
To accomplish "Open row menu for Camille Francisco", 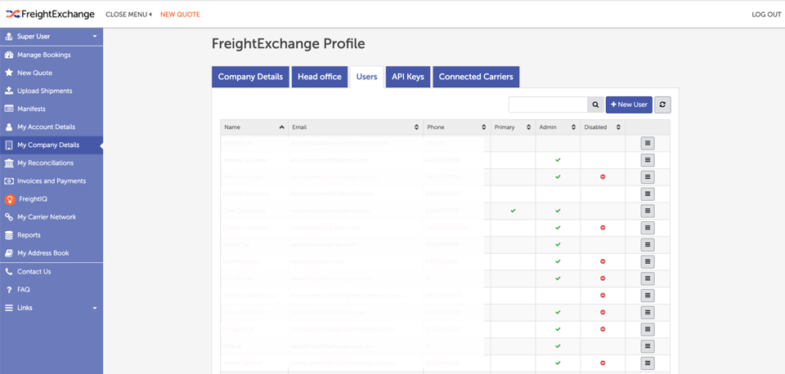I will [648, 194].
